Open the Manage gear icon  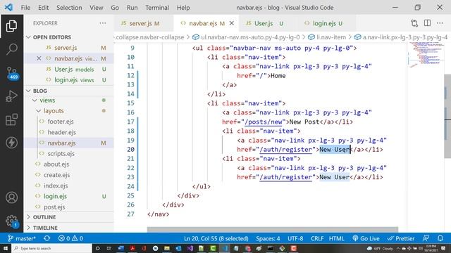click(x=11, y=221)
